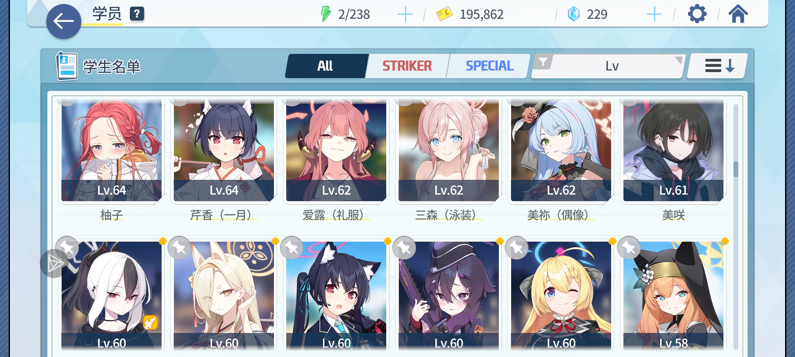The height and width of the screenshot is (357, 795).
Task: Tap the floating paper-plane icon
Action: [x=55, y=264]
